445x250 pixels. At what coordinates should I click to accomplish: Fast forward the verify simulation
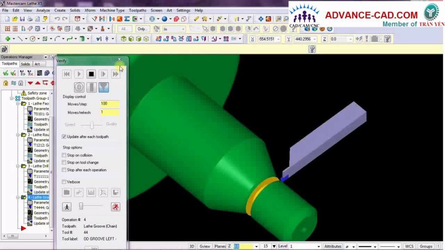pos(115,74)
